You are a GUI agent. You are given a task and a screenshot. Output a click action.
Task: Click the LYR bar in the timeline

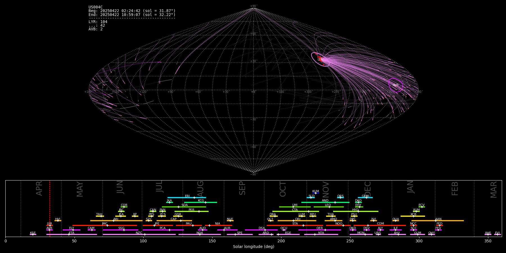49,225
